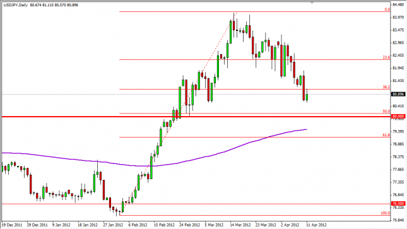This screenshot has height=229, width=407.
Task: Click the 75.840 price axis value
Action: pyautogui.click(x=398, y=220)
